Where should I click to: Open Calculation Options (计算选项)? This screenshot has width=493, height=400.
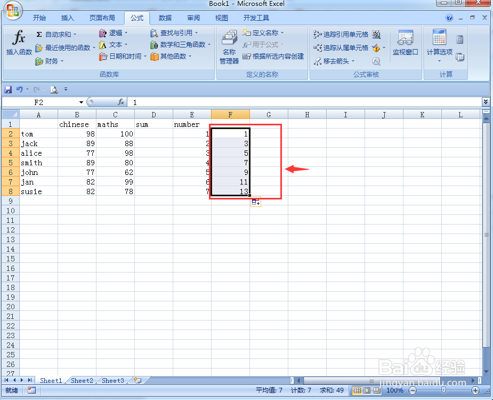[440, 45]
